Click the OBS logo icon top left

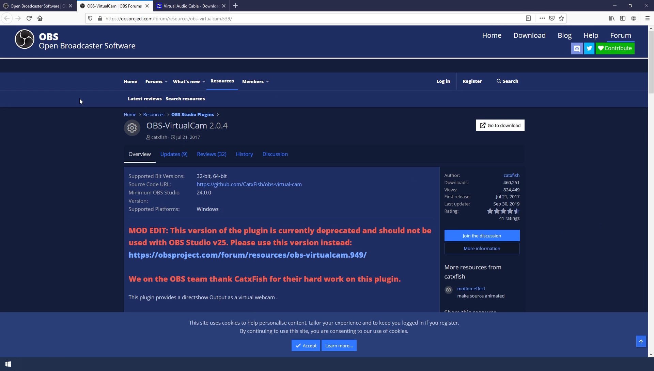coord(24,39)
